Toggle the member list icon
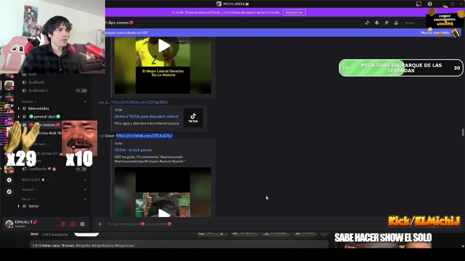Screen dimensions: 465x261 click(396, 23)
